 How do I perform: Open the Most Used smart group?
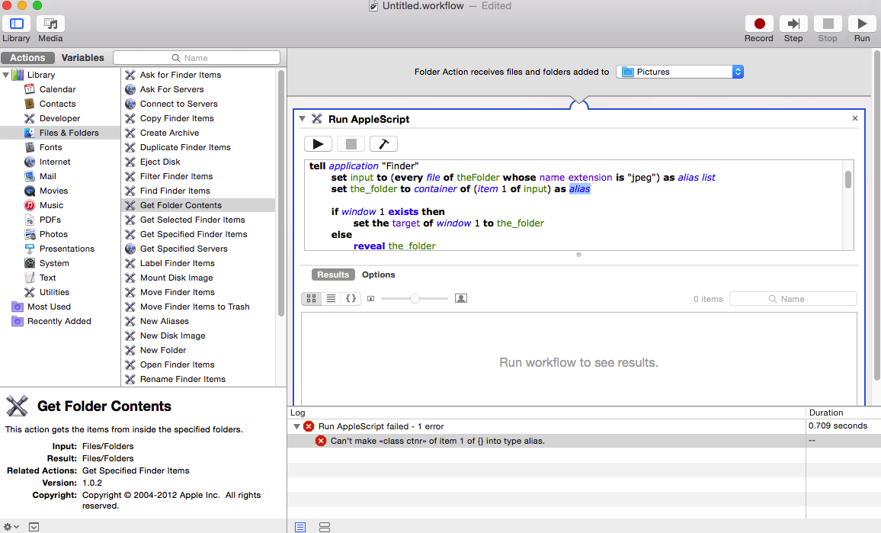point(49,307)
